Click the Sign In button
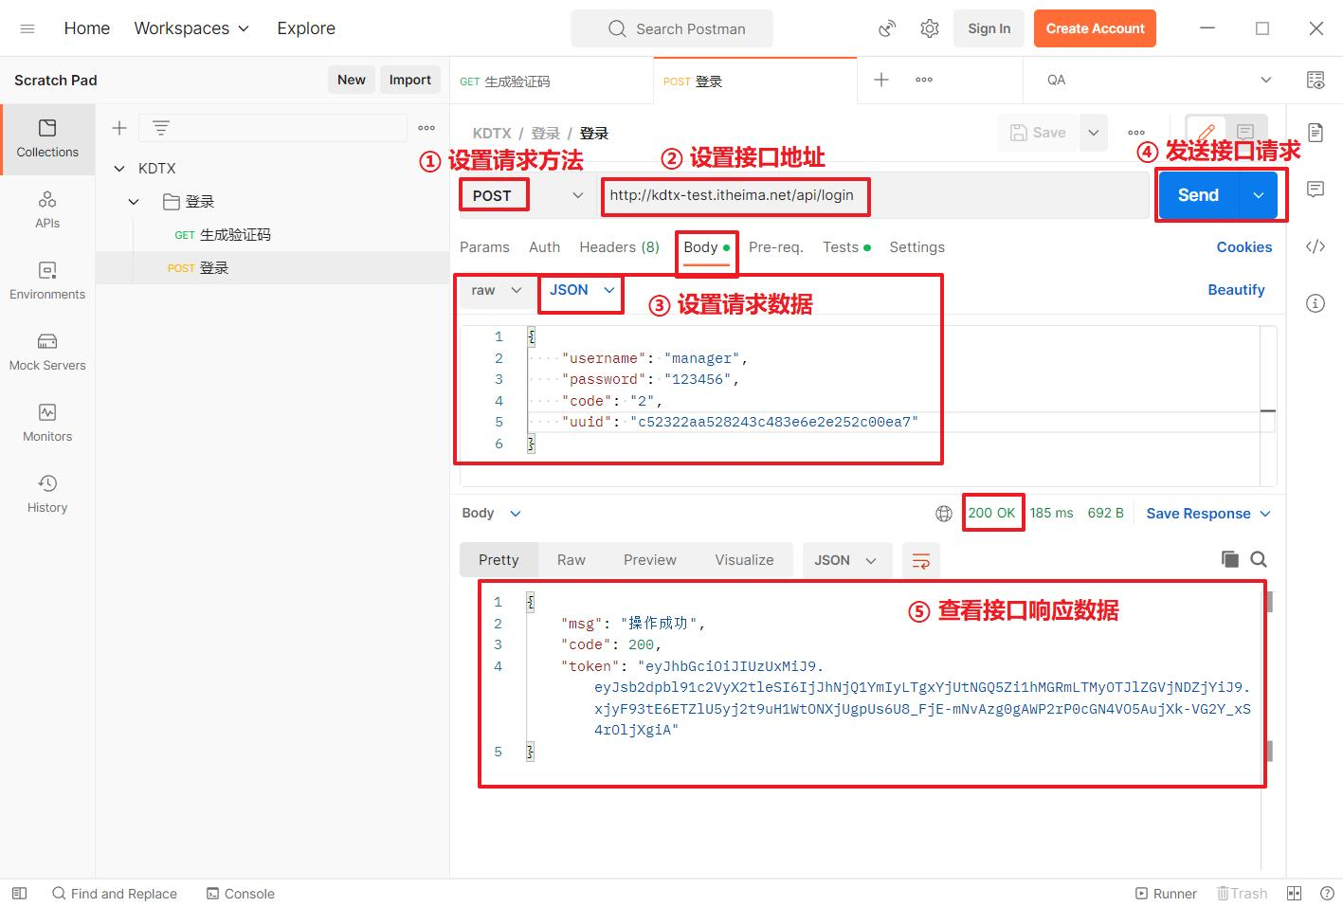1343x907 pixels. [x=989, y=28]
